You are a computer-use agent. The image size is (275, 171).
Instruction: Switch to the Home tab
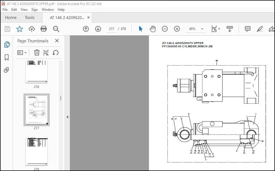click(x=11, y=18)
